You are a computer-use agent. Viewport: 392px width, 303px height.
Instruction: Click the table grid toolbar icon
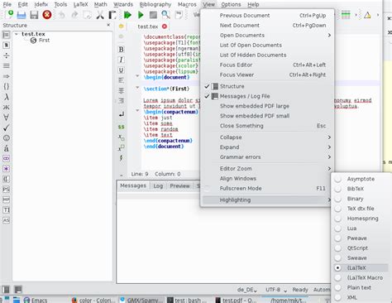(x=346, y=15)
